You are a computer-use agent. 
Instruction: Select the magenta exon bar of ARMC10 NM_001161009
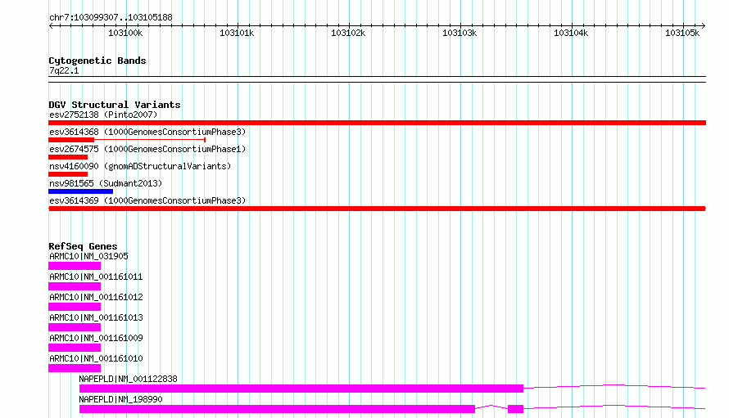pyautogui.click(x=75, y=348)
